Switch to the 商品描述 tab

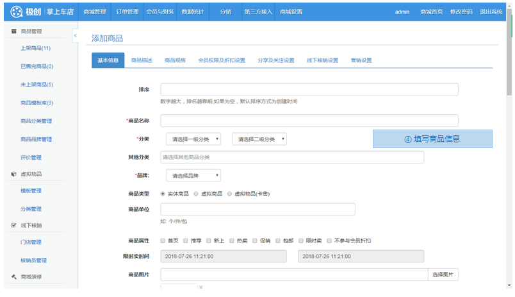[142, 60]
